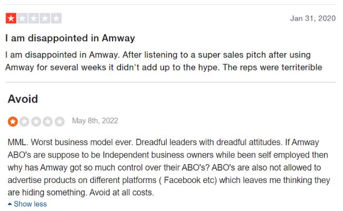This screenshot has height=211, width=343.
Task: Click the Jan 31, 2020 review date
Action: pyautogui.click(x=313, y=18)
